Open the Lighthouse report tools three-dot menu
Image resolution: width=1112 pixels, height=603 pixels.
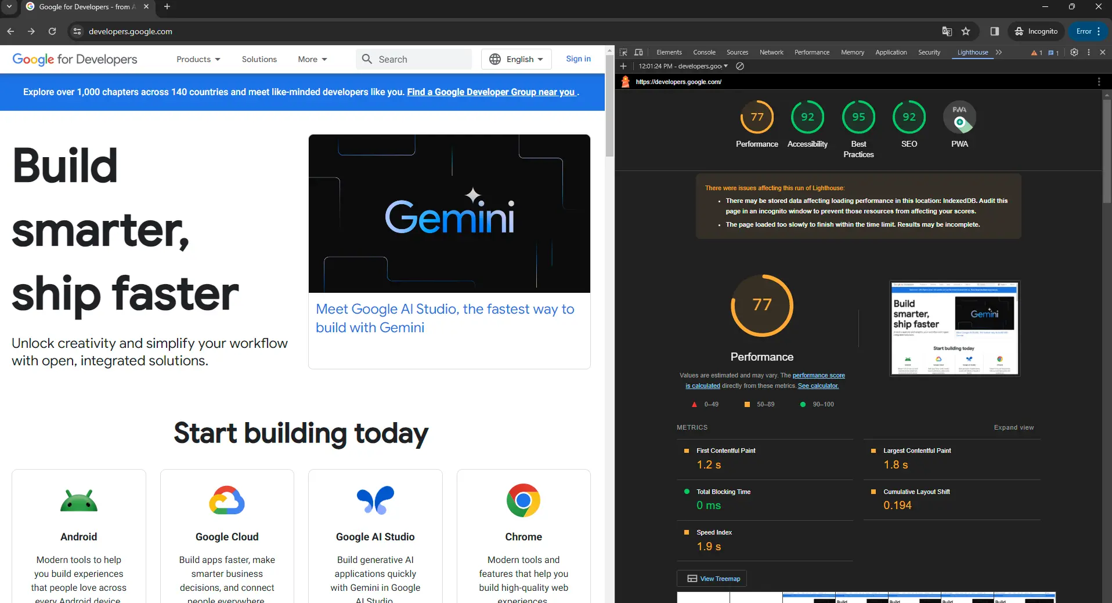[1099, 82]
